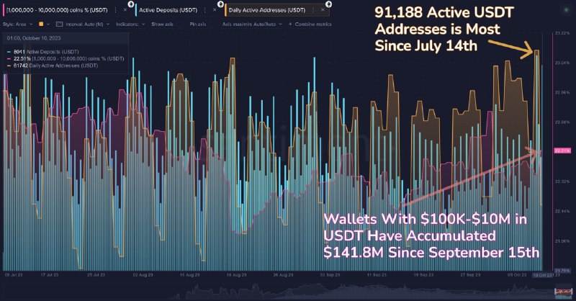
Task: Open the Axis max/min: Auto/Auto dropdown
Action: pos(252,24)
